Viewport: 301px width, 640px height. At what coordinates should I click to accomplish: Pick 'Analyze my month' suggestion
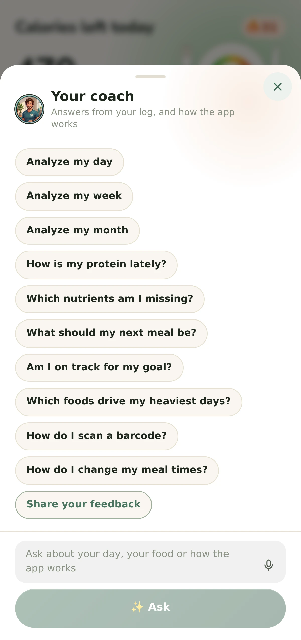coord(78,231)
